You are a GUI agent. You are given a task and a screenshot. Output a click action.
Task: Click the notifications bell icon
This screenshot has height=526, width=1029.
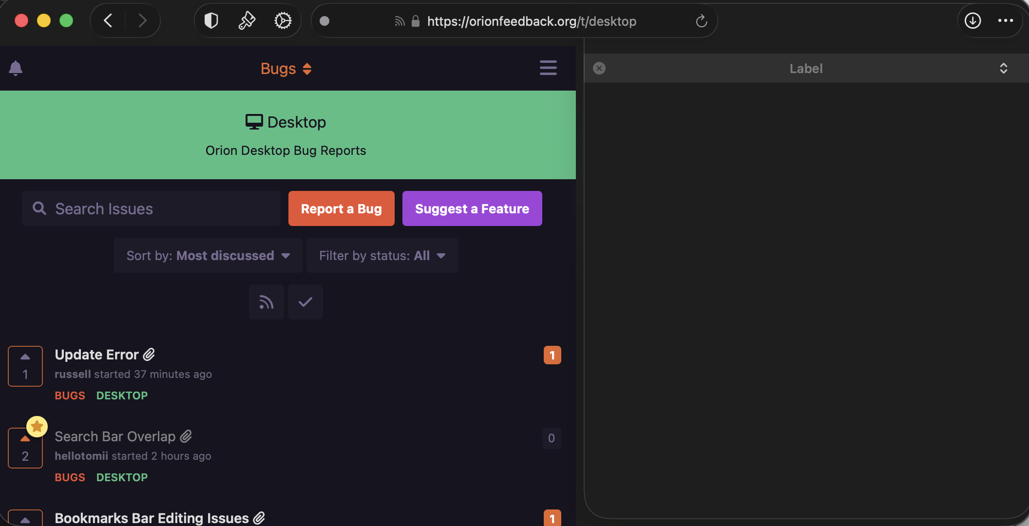(x=16, y=68)
